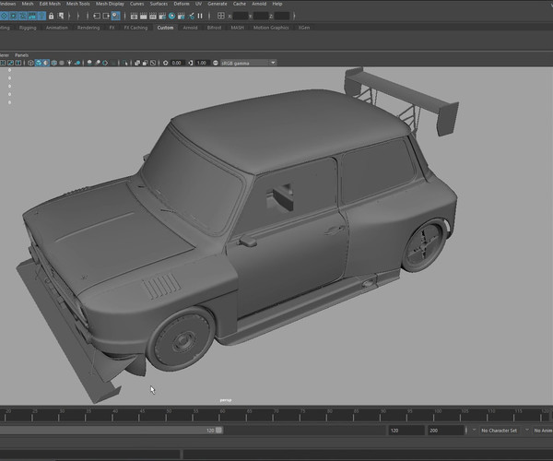The width and height of the screenshot is (553, 461).
Task: Switch to the Motion Graphics shelf tab
Action: pos(271,28)
